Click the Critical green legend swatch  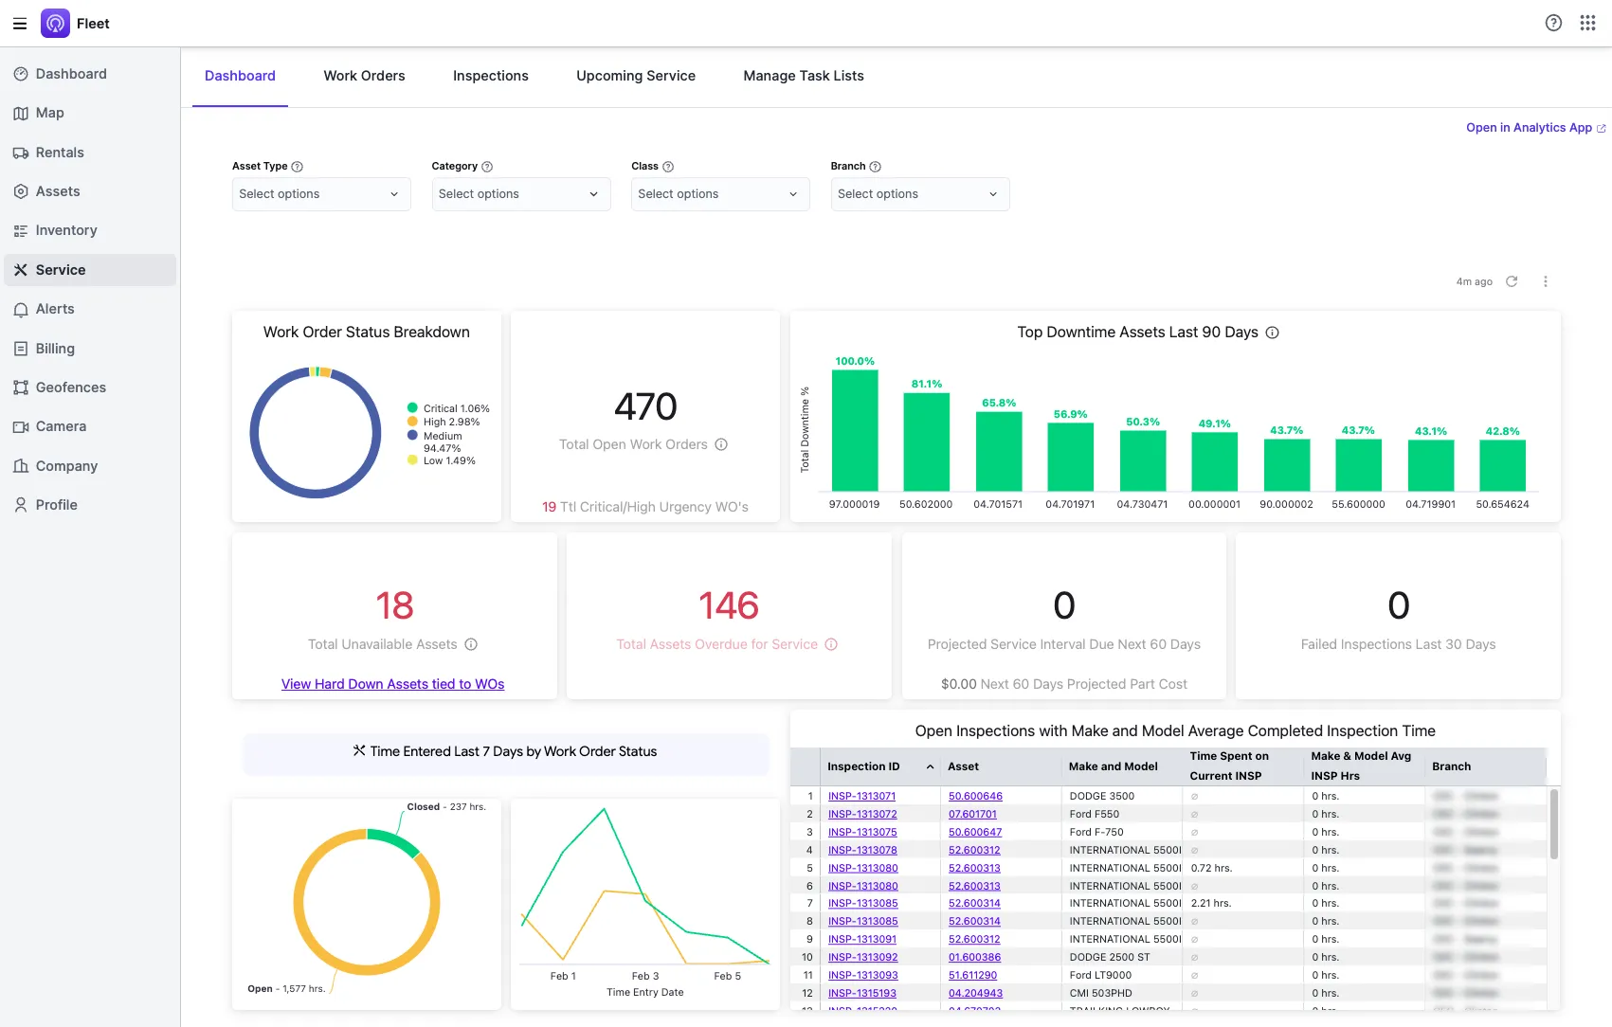(x=412, y=408)
